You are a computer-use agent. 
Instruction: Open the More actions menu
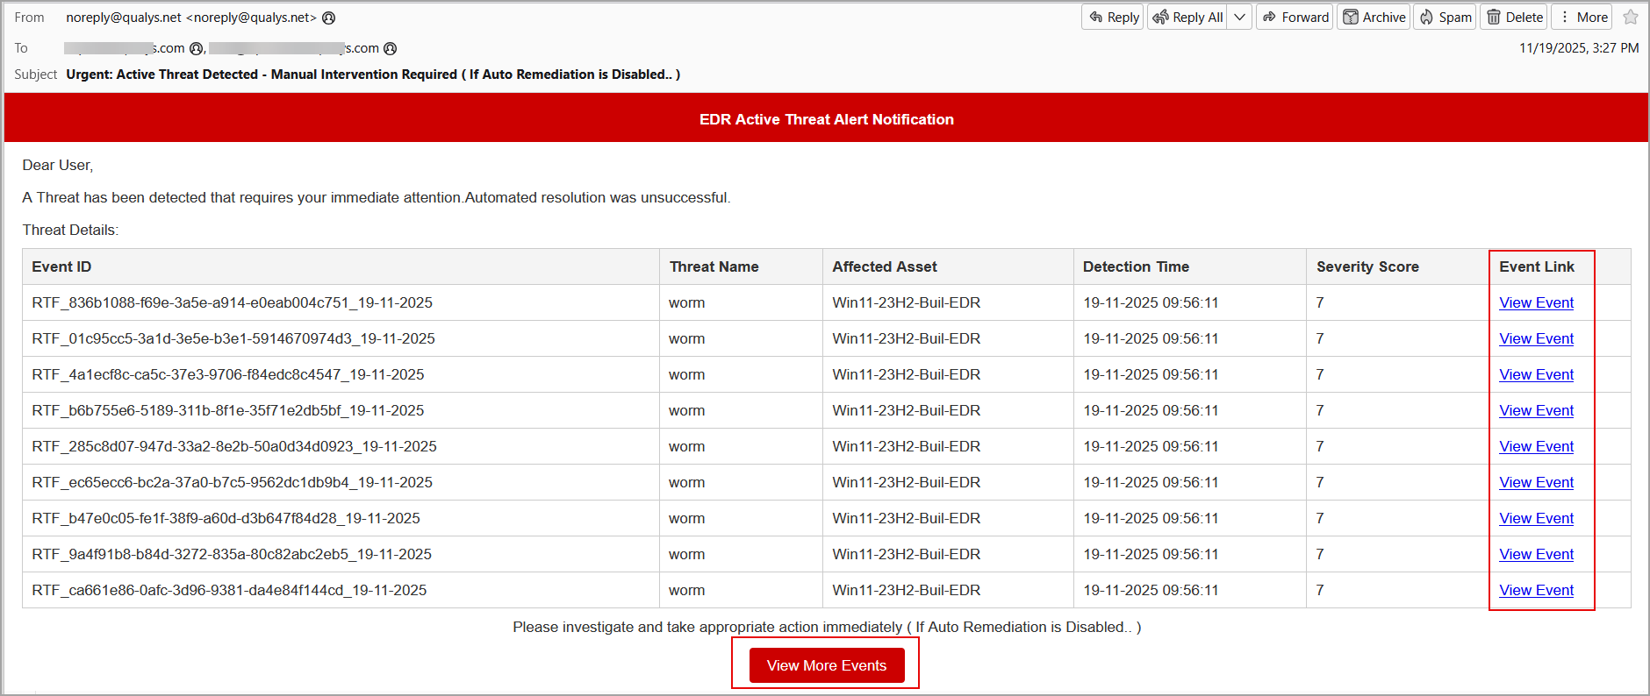[1582, 18]
